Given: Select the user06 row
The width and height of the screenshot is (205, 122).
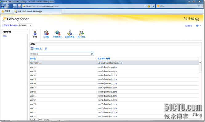Looking at the screenshot, I should click(114, 84).
